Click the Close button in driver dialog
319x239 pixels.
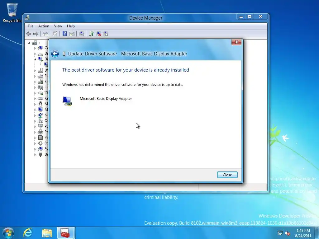click(x=227, y=175)
